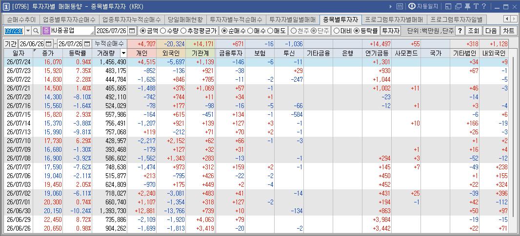Image resolution: width=520 pixels, height=236 pixels.
Task: Click the 2026/07/26 date input field
Action: pyautogui.click(x=111, y=31)
